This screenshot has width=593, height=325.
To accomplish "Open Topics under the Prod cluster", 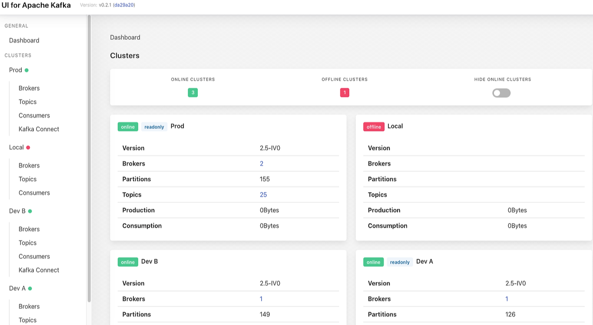I will pyautogui.click(x=27, y=102).
